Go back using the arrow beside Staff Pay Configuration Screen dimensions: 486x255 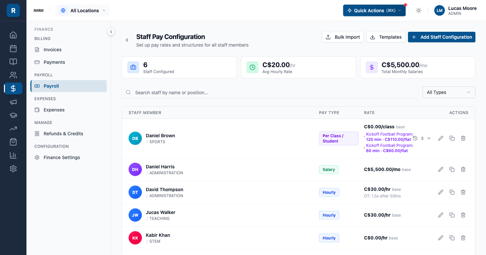point(127,40)
